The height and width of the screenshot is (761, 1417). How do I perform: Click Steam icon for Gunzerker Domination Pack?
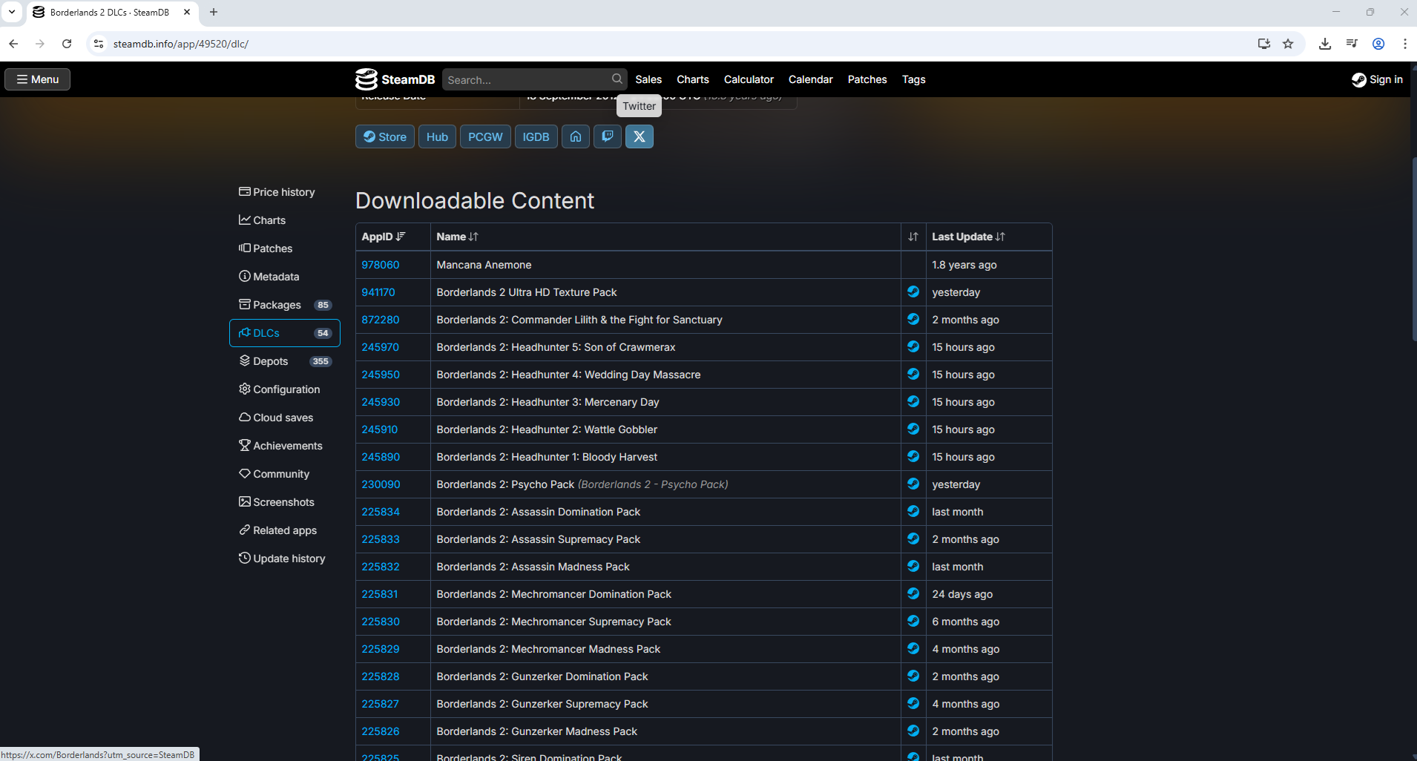pos(913,676)
